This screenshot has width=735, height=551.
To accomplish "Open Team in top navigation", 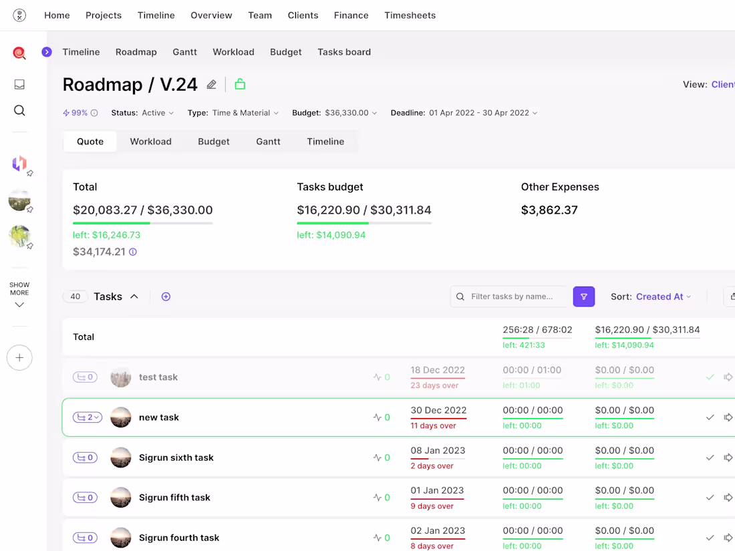I will click(260, 15).
